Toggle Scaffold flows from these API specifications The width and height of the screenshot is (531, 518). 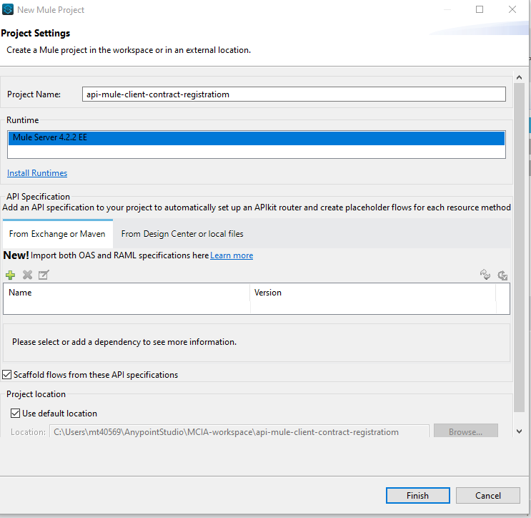click(x=8, y=374)
